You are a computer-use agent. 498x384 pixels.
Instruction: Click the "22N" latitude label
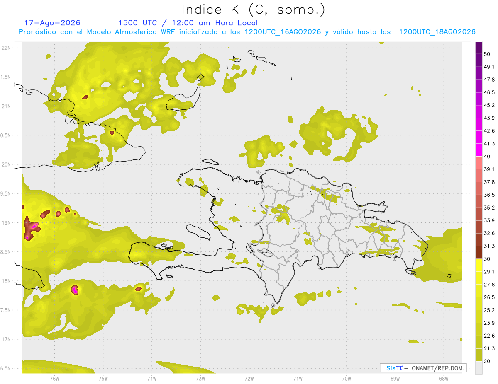point(7,48)
